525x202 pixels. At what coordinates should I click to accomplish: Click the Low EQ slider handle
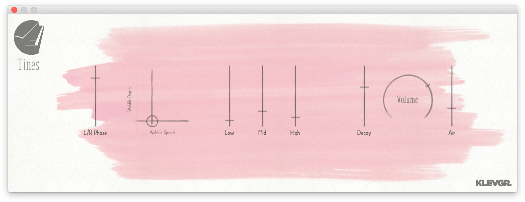[x=230, y=120]
